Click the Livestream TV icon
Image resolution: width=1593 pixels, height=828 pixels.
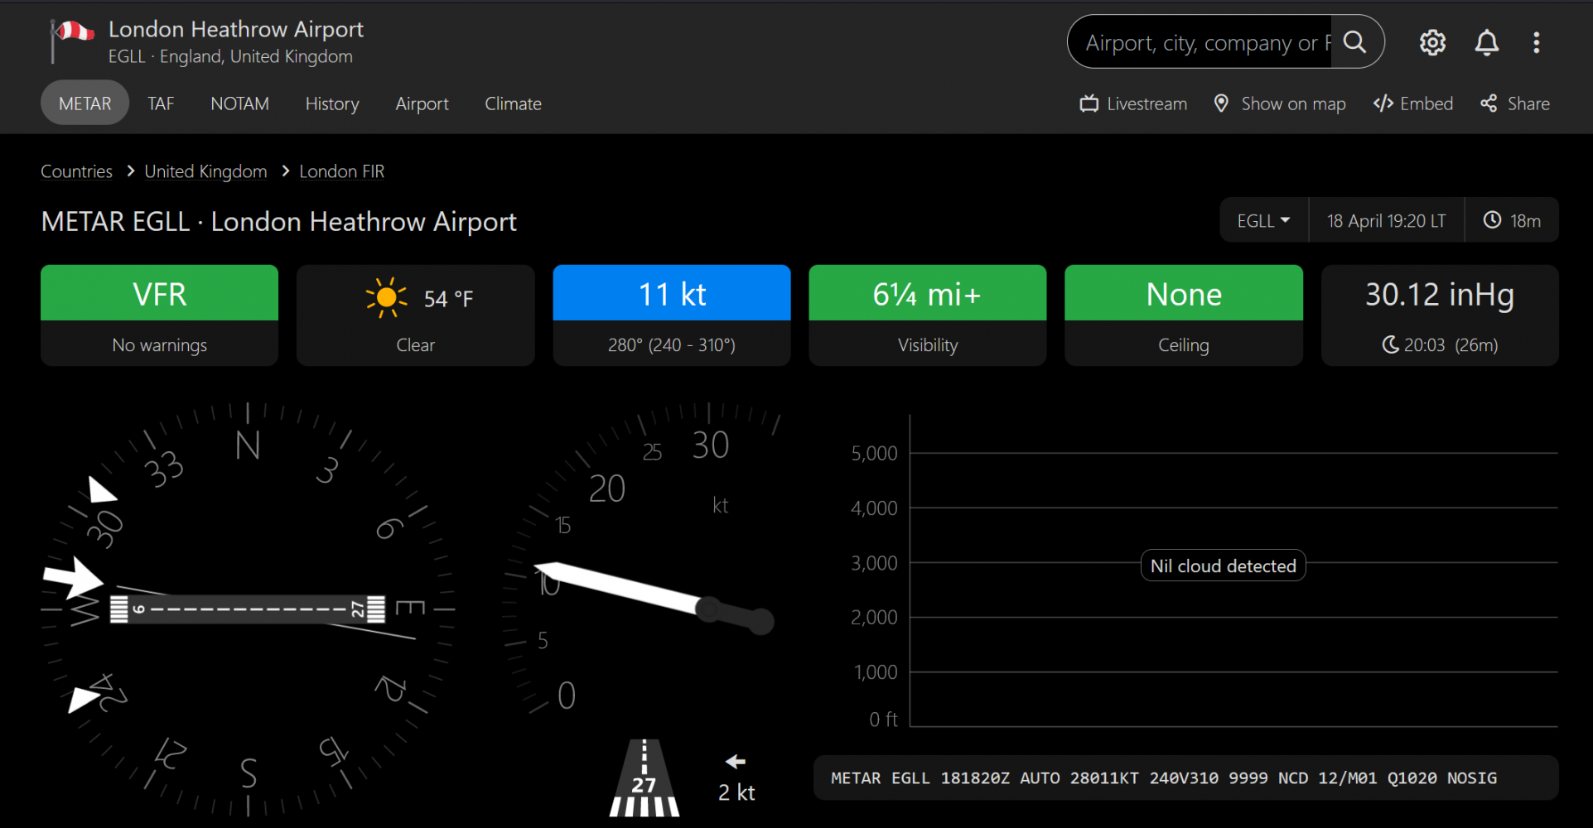click(x=1089, y=103)
